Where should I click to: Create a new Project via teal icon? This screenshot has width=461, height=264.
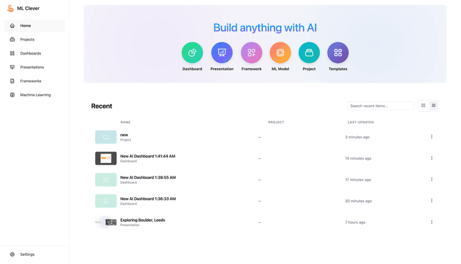(x=309, y=53)
